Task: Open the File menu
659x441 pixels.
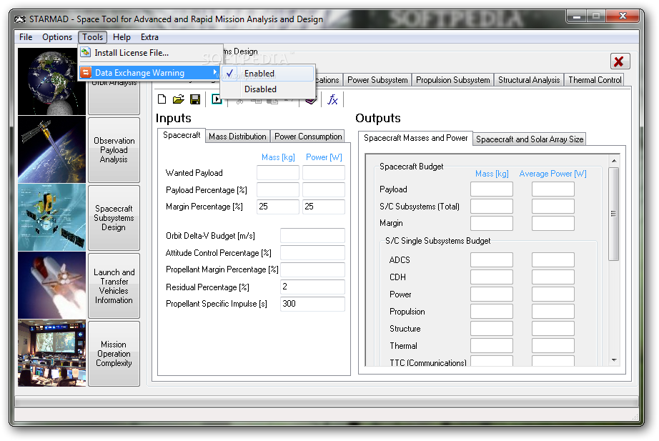Action: 26,37
